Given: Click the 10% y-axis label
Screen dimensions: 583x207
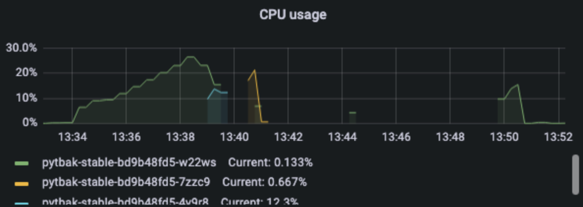Looking at the screenshot, I should tap(26, 99).
